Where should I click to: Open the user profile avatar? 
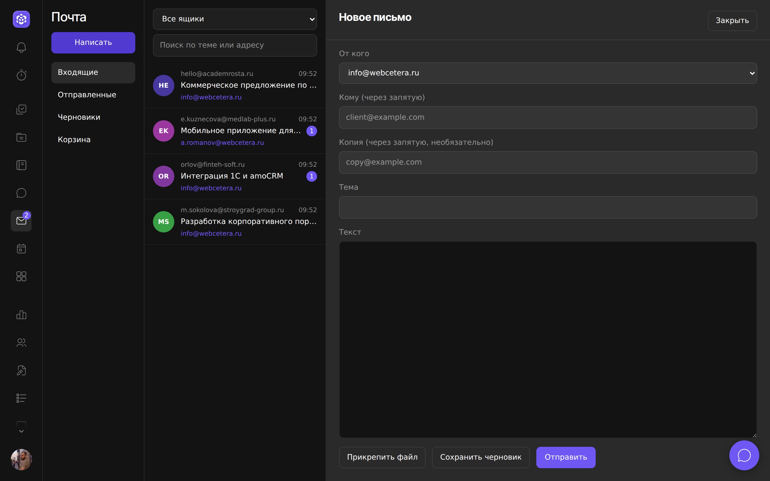(21, 459)
